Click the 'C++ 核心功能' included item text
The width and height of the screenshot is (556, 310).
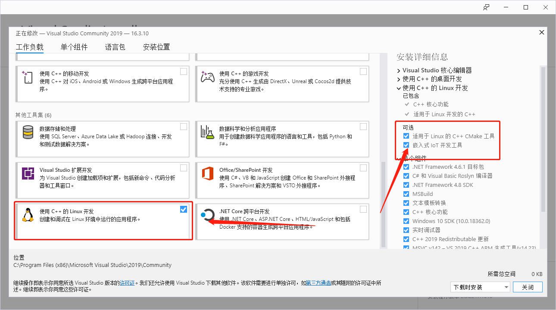(x=431, y=104)
